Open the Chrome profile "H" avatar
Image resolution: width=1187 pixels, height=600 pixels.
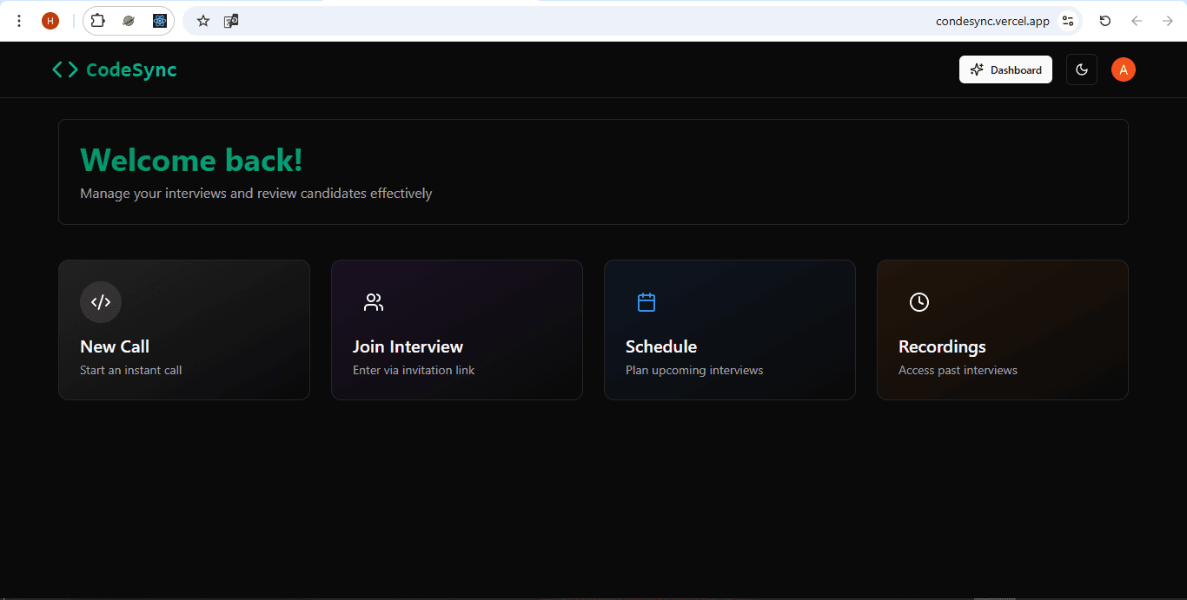[x=50, y=21]
